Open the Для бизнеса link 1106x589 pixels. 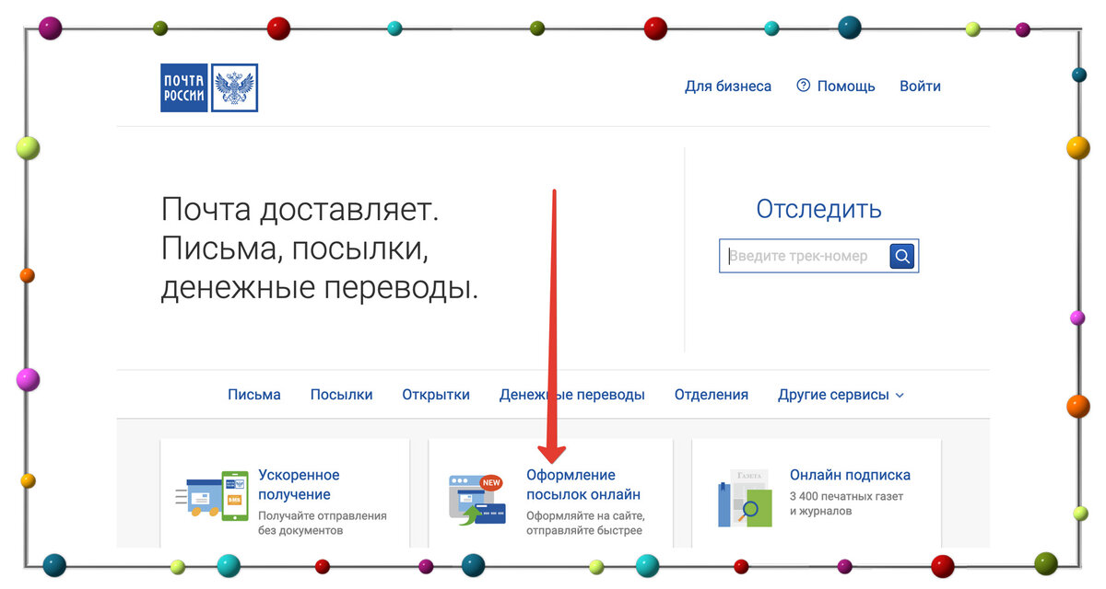tap(728, 87)
